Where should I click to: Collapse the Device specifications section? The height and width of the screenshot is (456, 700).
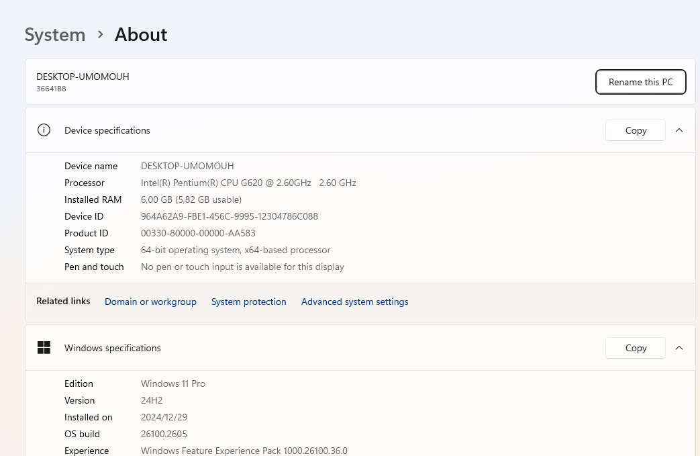[x=679, y=130]
